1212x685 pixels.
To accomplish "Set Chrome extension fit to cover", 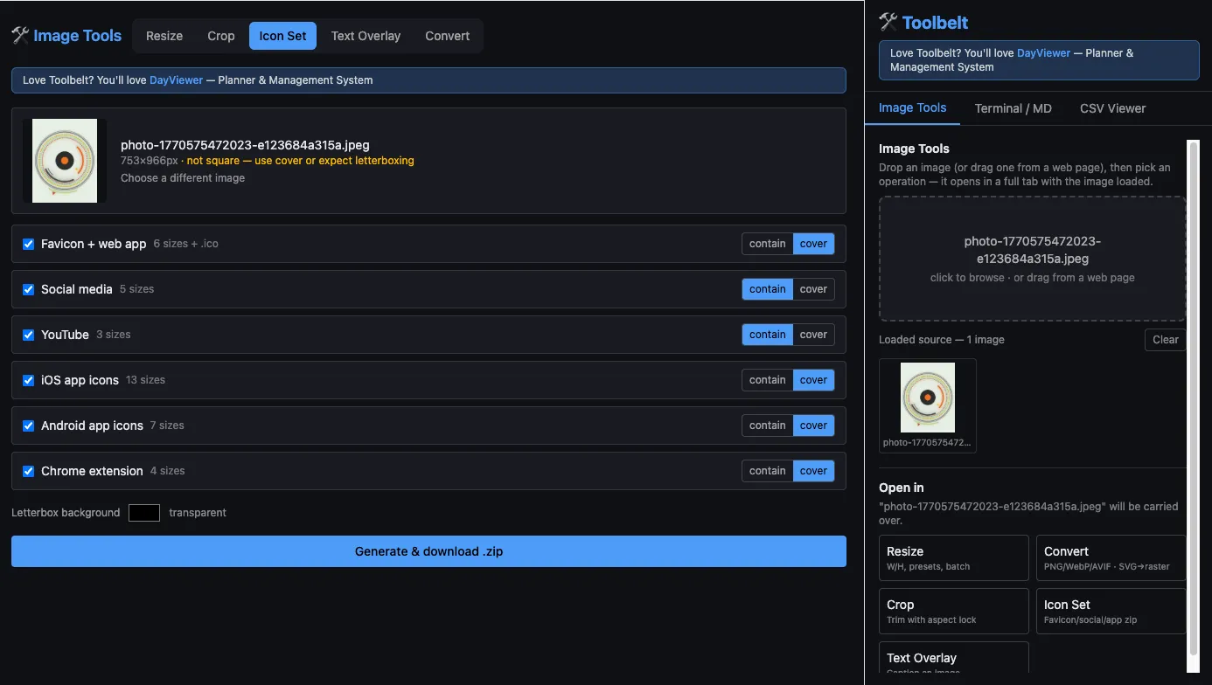I will (813, 471).
